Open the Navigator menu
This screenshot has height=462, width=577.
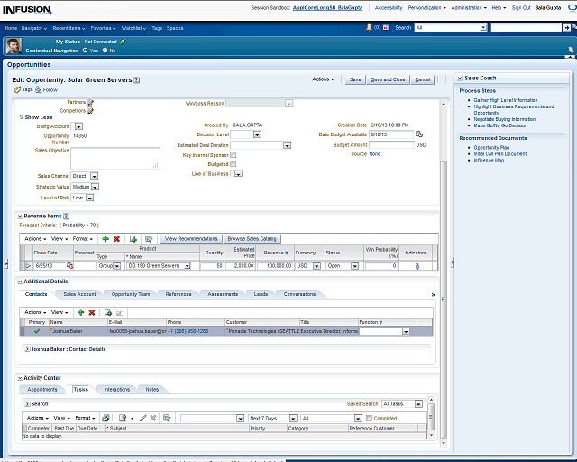(x=34, y=28)
